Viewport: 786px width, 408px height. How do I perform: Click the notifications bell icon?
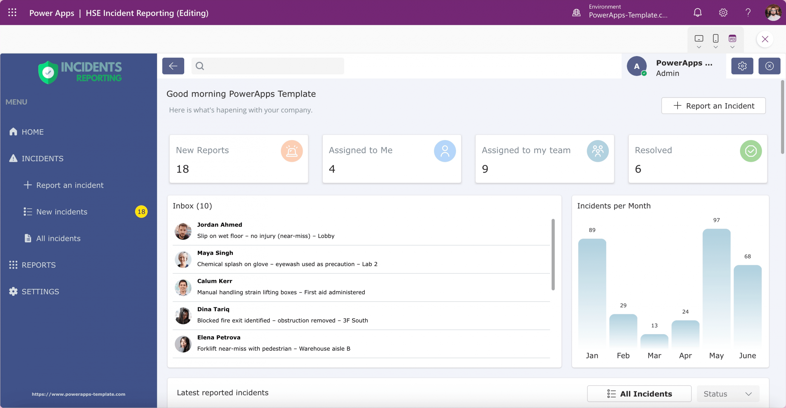pyautogui.click(x=697, y=12)
